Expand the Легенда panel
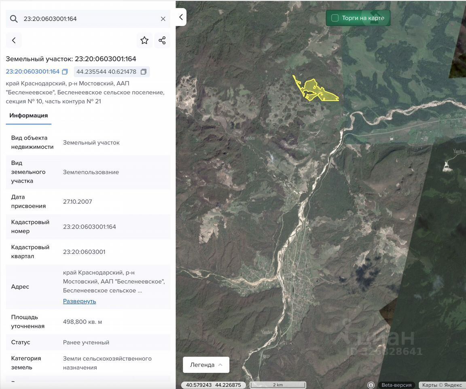This screenshot has height=389, width=466. pos(206,365)
